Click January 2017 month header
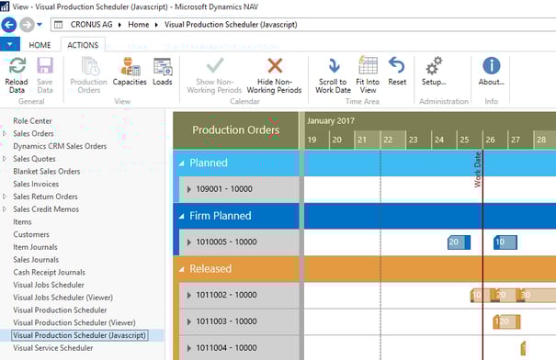This screenshot has width=556, height=360. click(x=331, y=121)
